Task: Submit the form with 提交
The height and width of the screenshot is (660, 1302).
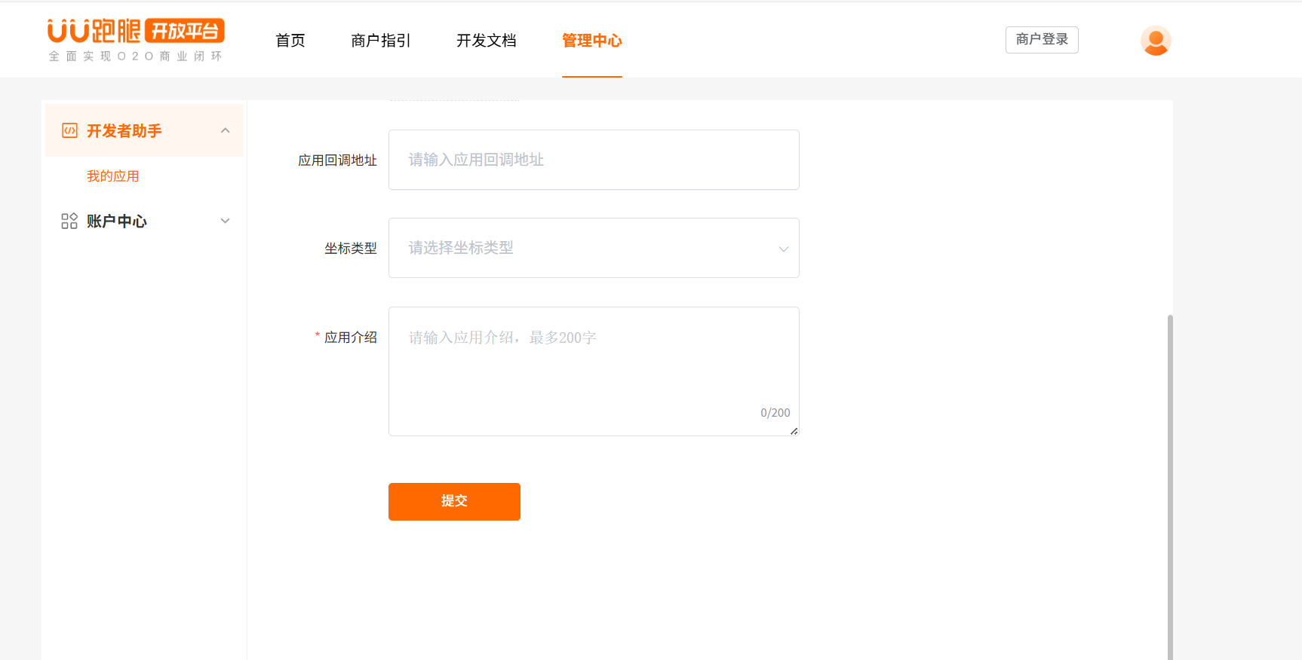Action: tap(454, 502)
